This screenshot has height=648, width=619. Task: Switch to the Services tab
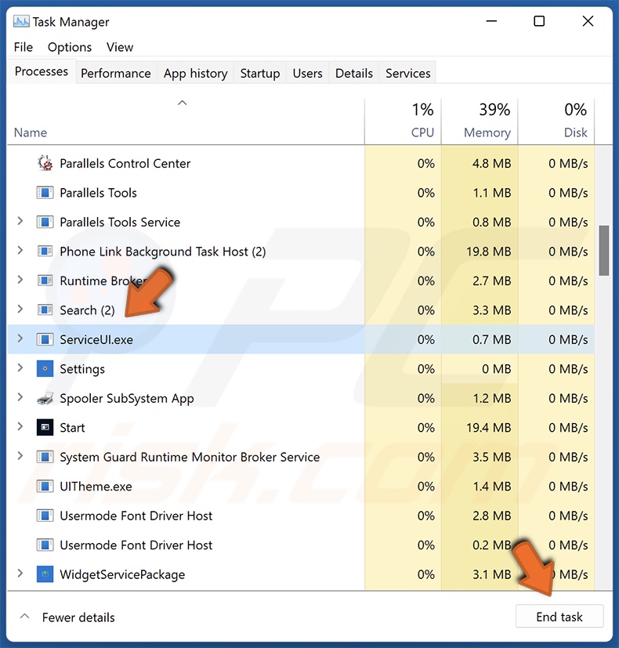pyautogui.click(x=408, y=73)
